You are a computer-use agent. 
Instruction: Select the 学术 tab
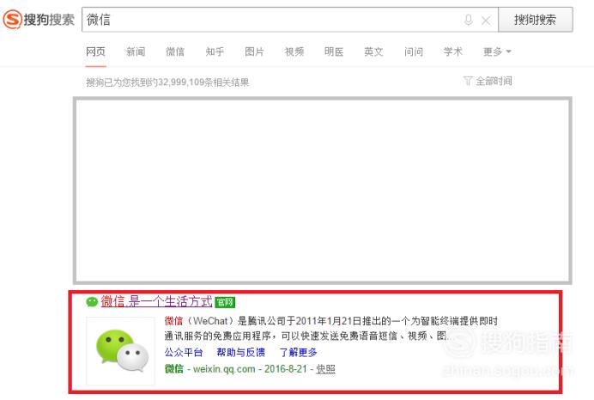(x=453, y=52)
